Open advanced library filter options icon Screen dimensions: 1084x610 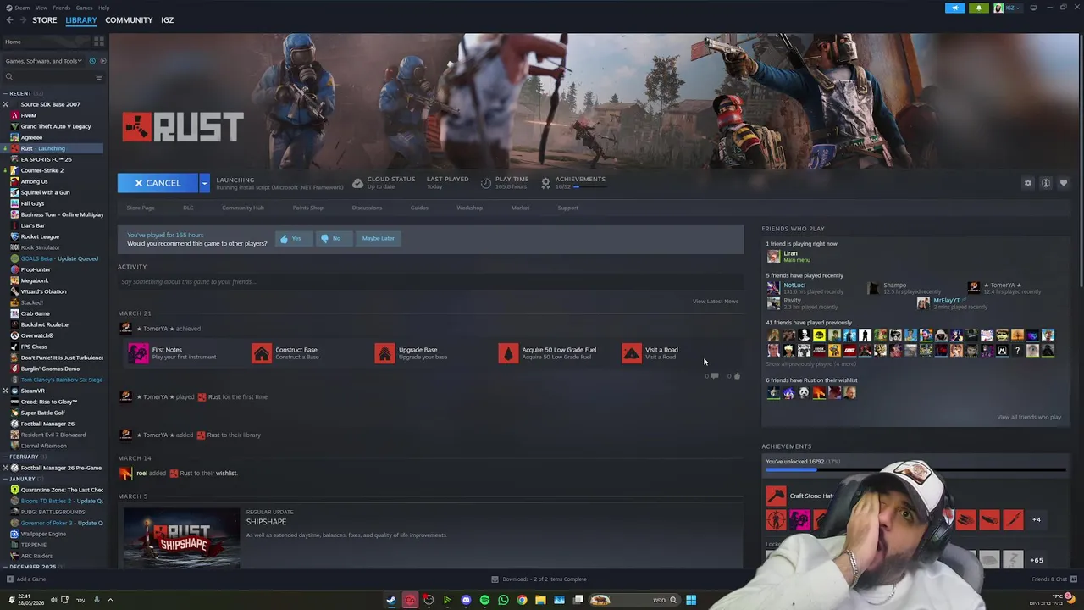pos(99,77)
